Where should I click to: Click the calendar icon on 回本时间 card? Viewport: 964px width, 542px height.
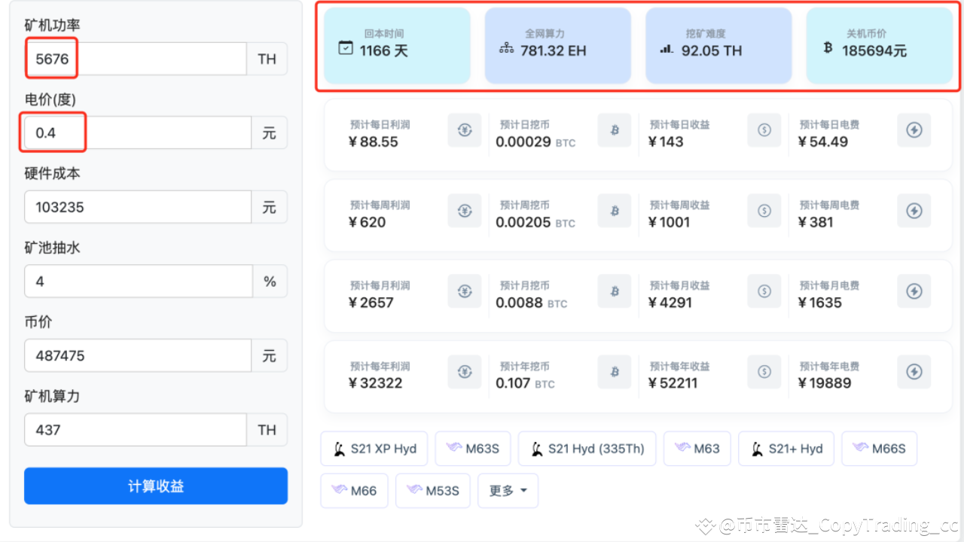click(x=345, y=47)
